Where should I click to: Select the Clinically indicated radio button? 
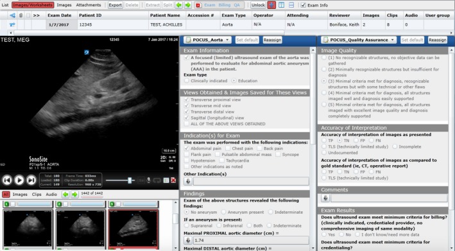click(187, 81)
